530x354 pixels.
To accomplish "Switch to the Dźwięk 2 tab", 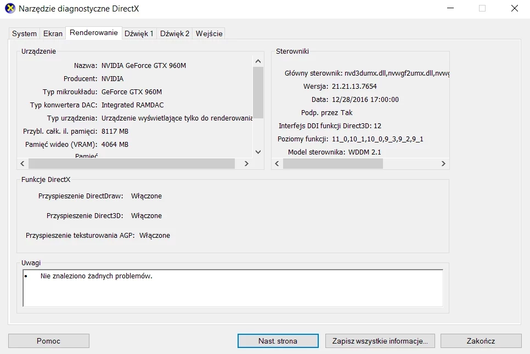I will coord(174,33).
